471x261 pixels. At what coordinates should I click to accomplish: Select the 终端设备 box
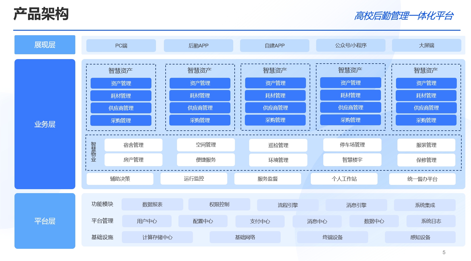[x=333, y=237]
